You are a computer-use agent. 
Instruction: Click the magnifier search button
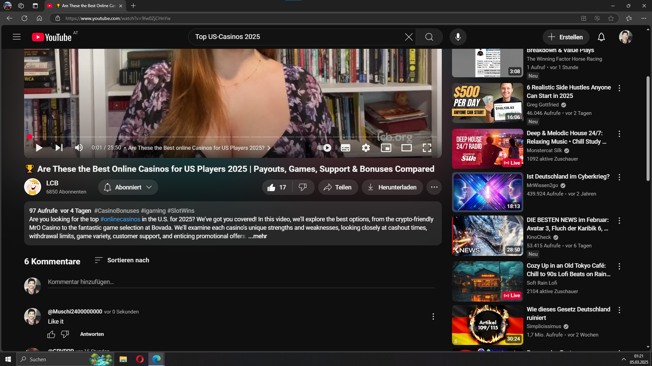point(429,37)
